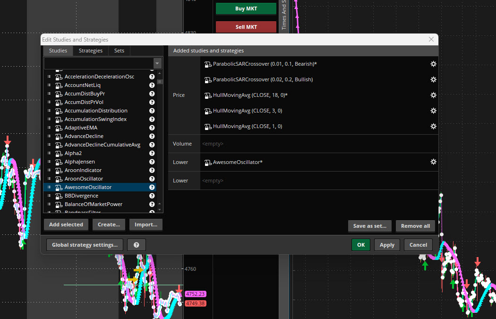Screen dimensions: 496x319
Task: Open dialog help via the question mark button
Action: (137, 245)
